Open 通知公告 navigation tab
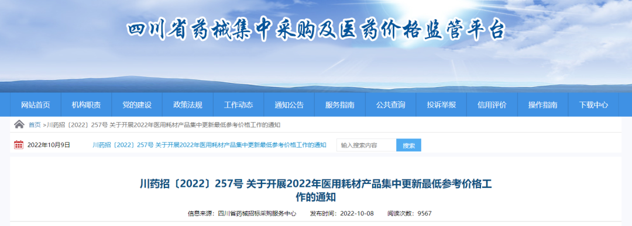The image size is (632, 226). click(x=289, y=105)
